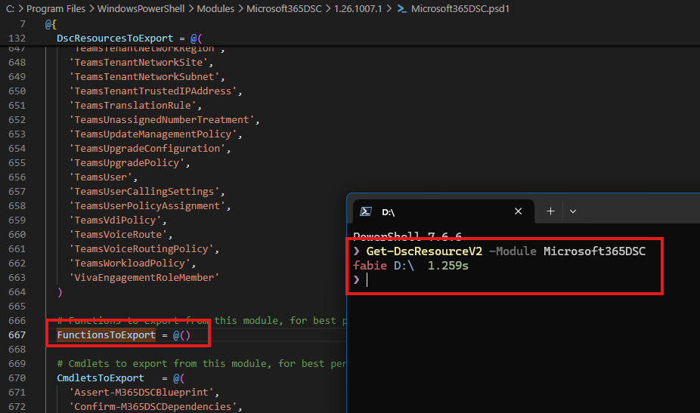700x413 pixels.
Task: Click 'CmdletsToExport' on line 670
Action: point(101,378)
